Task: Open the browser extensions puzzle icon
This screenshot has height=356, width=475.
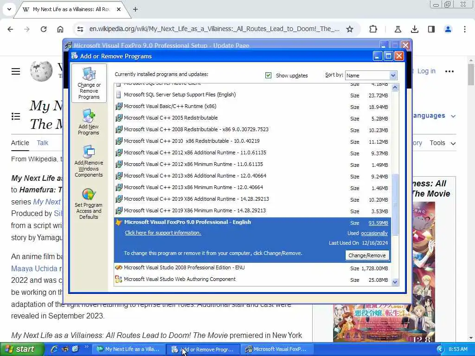Action: (373, 29)
